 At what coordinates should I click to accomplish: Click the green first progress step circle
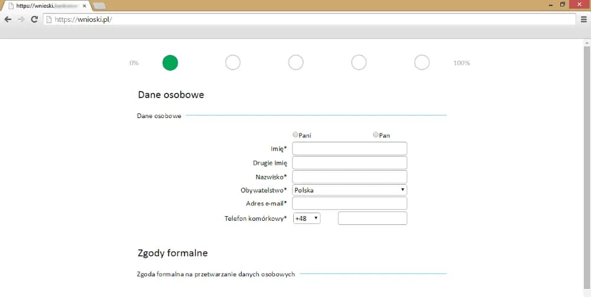point(170,63)
